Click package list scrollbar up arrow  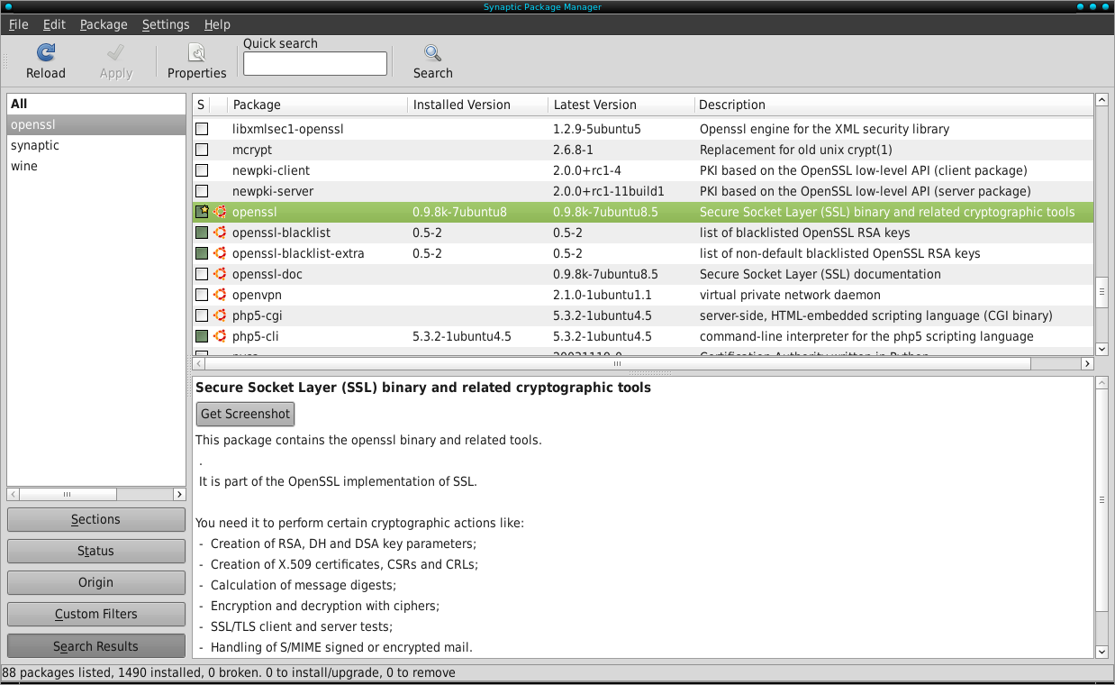click(1101, 99)
